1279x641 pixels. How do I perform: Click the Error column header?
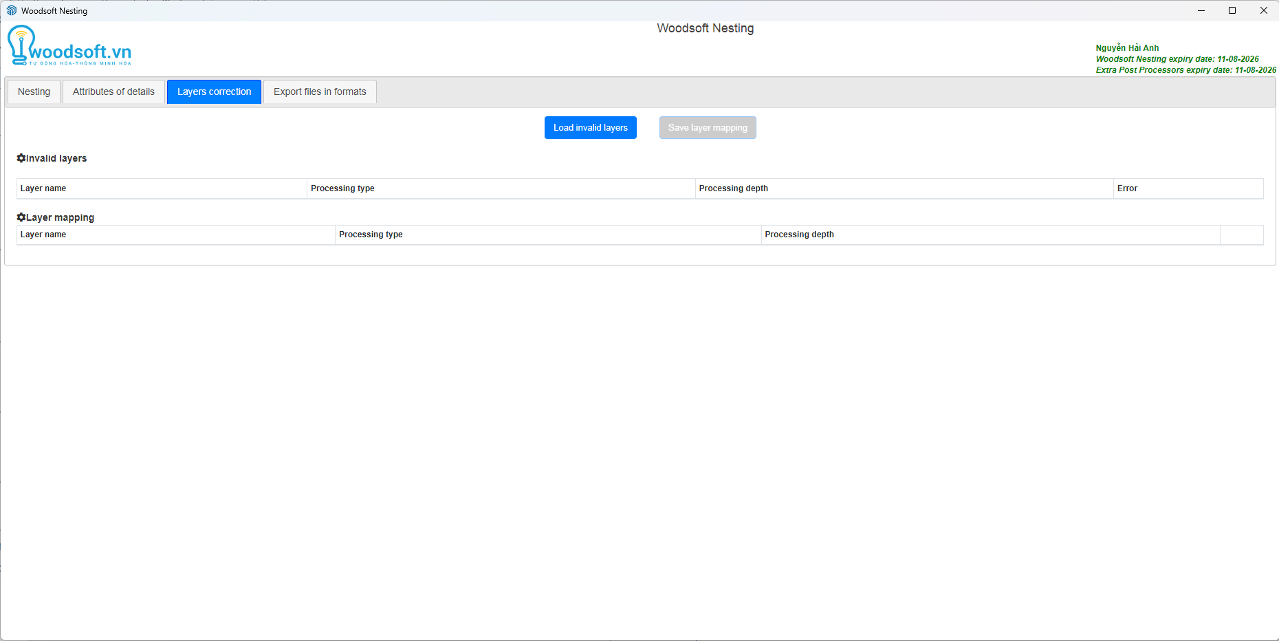tap(1127, 188)
